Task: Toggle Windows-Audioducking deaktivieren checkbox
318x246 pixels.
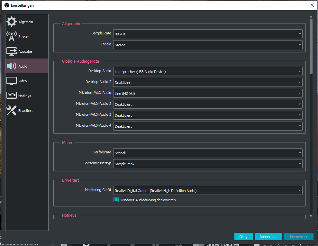Action: 116,200
